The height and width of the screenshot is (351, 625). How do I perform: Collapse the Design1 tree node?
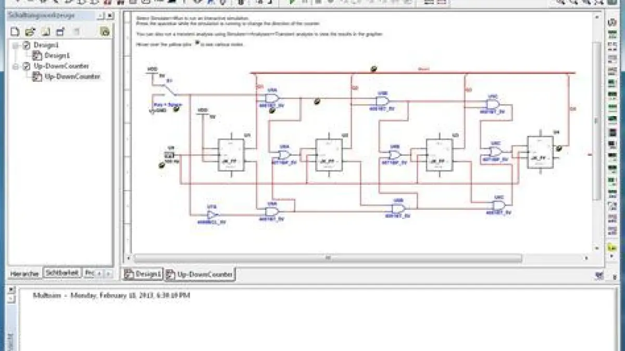click(16, 45)
